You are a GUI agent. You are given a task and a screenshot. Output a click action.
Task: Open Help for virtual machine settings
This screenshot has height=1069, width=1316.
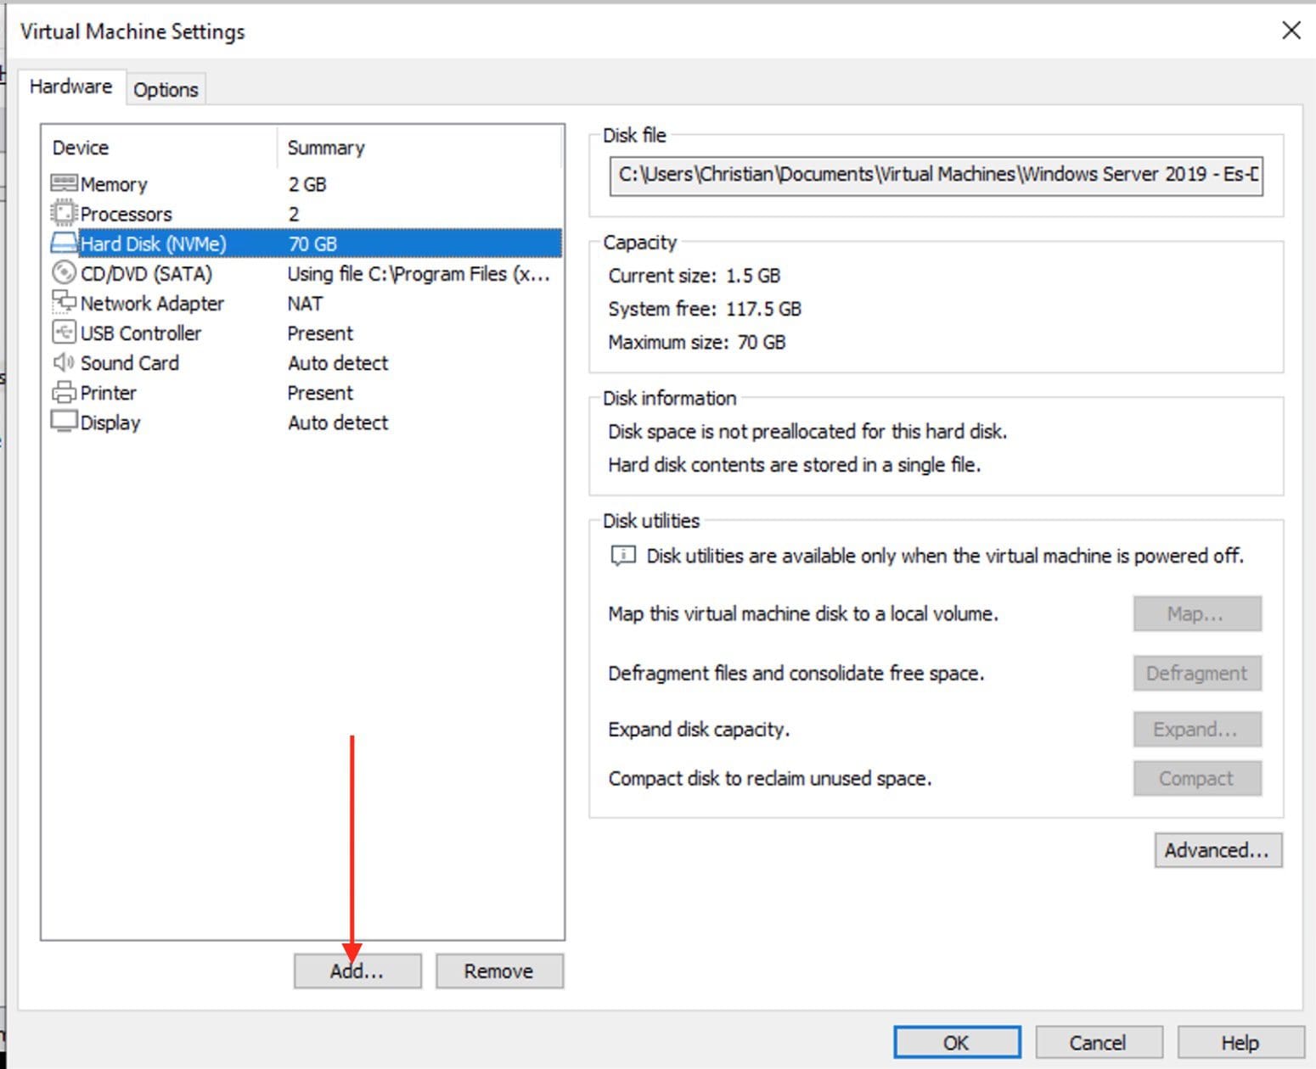(x=1239, y=1043)
